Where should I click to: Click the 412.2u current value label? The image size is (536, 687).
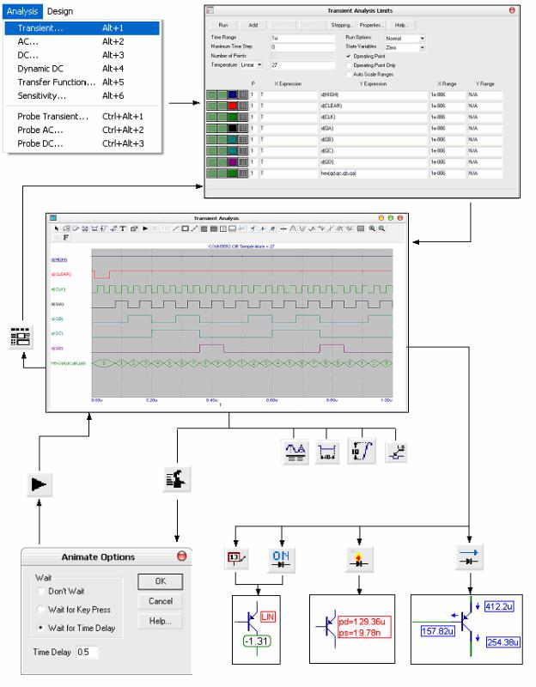point(499,607)
